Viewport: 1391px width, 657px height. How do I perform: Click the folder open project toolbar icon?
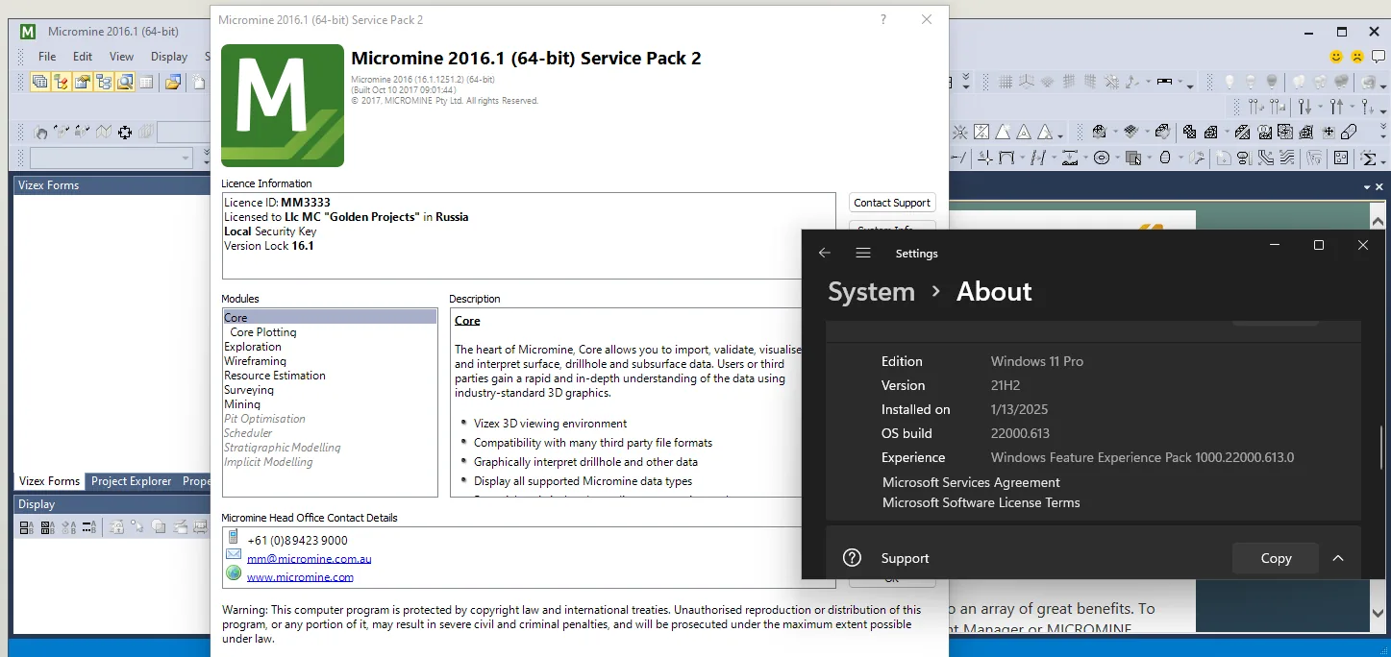pos(173,82)
